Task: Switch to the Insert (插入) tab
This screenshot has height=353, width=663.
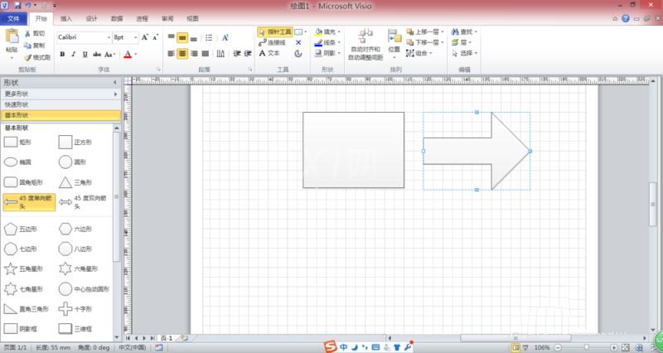Action: [x=66, y=18]
